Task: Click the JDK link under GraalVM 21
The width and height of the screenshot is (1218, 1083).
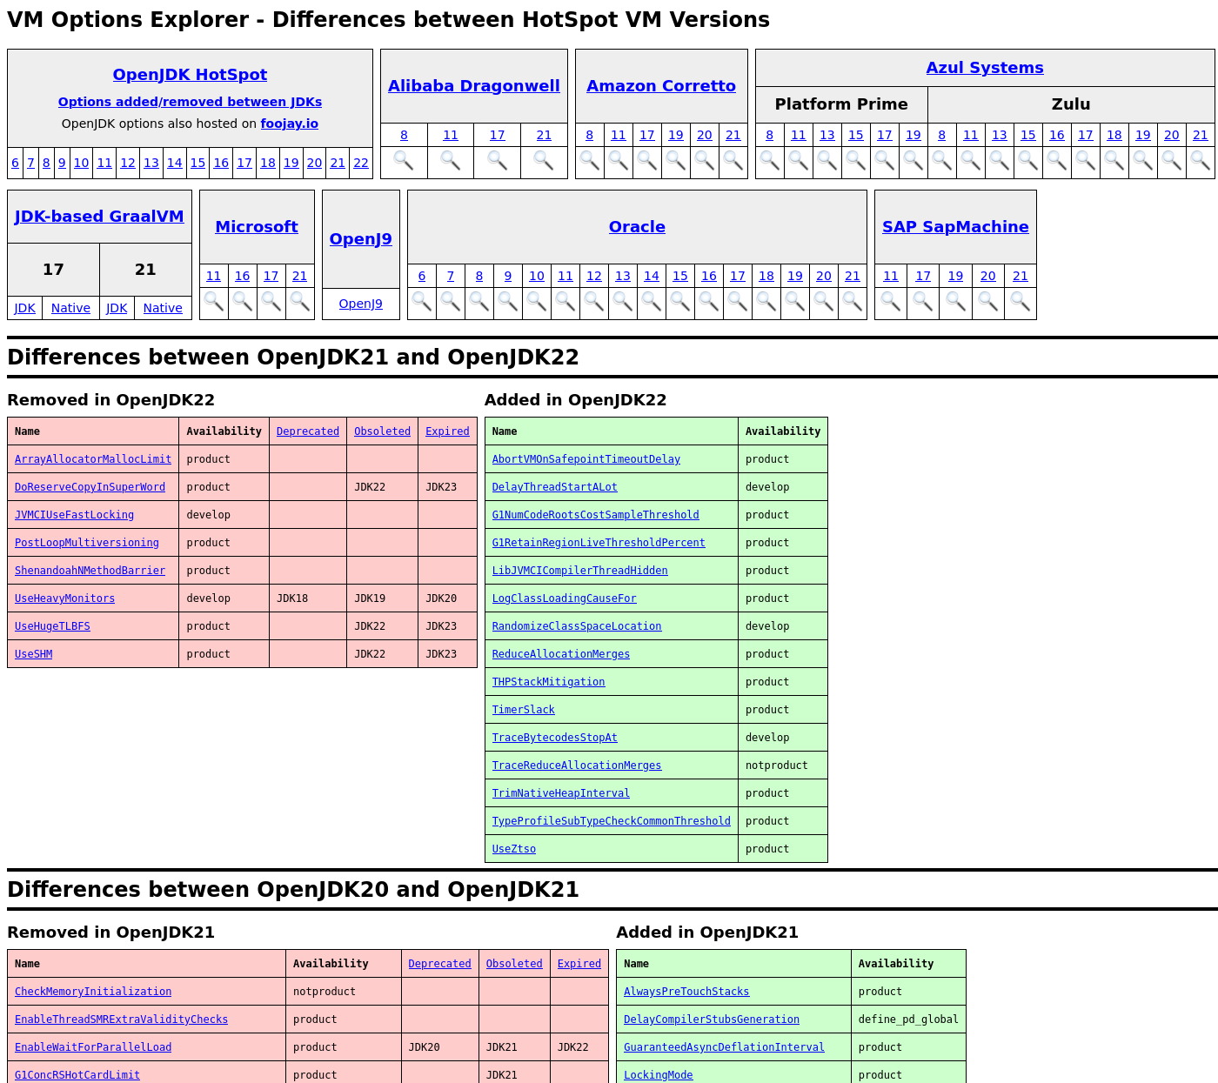Action: coord(117,308)
